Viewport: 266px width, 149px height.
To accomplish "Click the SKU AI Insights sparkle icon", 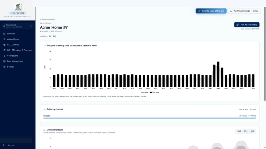I will pos(4,50).
